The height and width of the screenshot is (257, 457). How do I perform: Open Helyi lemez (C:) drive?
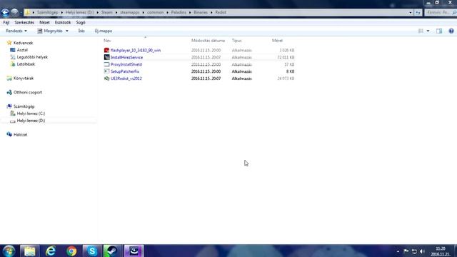click(x=31, y=114)
